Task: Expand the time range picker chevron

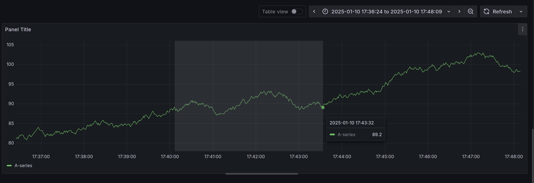Action: [x=449, y=11]
